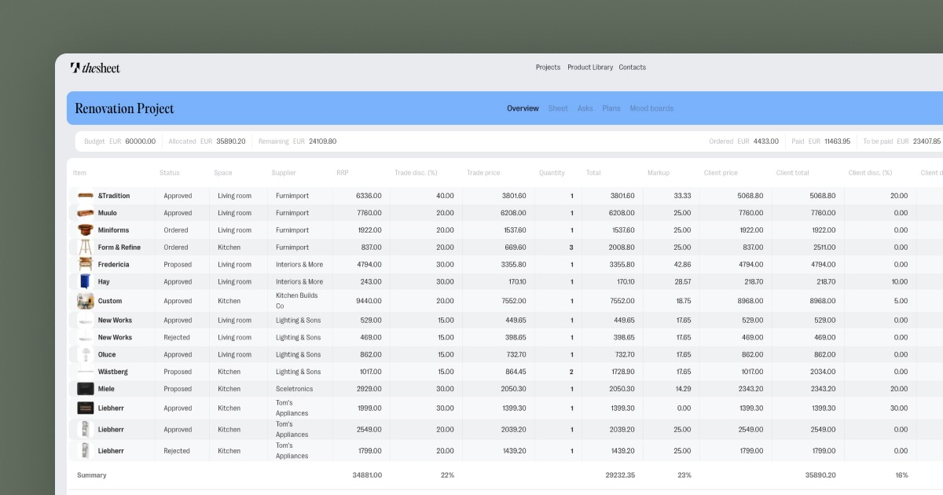943x495 pixels.
Task: Change the Miniforms status Ordered
Action: coord(176,230)
